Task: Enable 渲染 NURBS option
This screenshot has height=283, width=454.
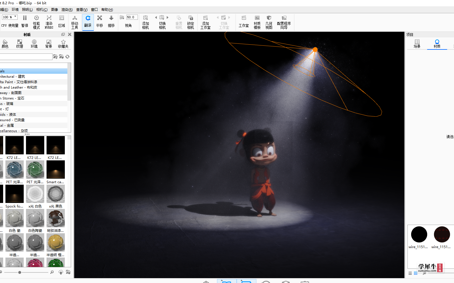Action: (x=49, y=22)
